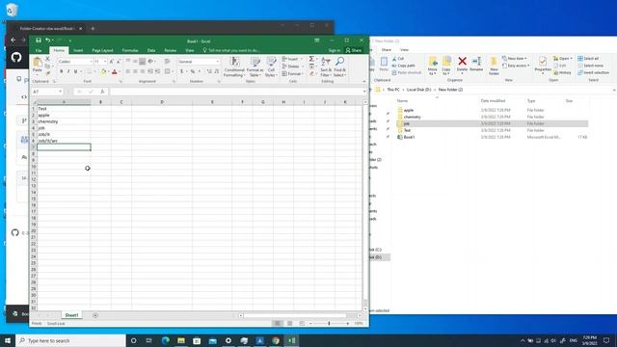Open the Calibri font name dropdown
The width and height of the screenshot is (617, 347).
click(x=91, y=62)
